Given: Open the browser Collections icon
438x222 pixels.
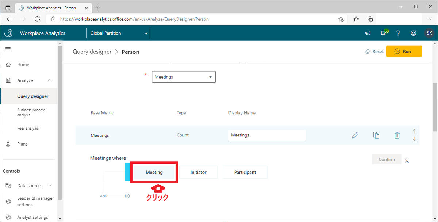Looking at the screenshot, I should (x=370, y=19).
